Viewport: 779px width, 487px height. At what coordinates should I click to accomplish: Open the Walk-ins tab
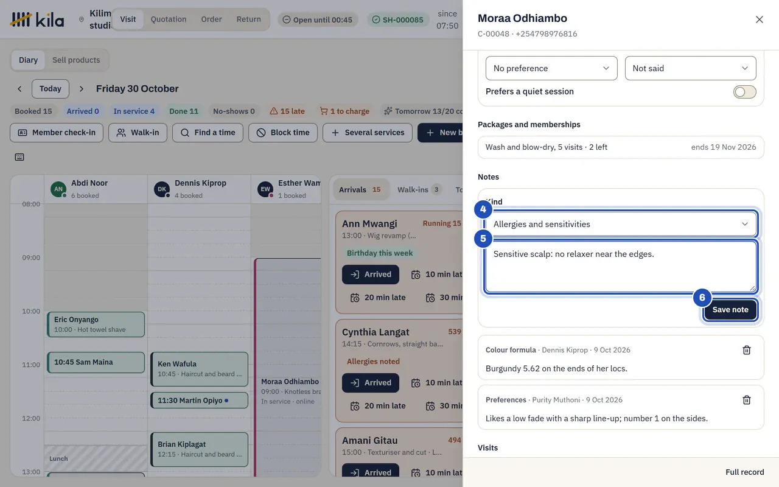419,190
